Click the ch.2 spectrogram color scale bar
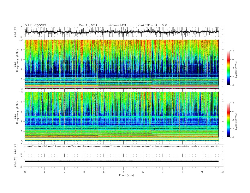The width and height of the screenshot is (250, 193). pos(229,120)
